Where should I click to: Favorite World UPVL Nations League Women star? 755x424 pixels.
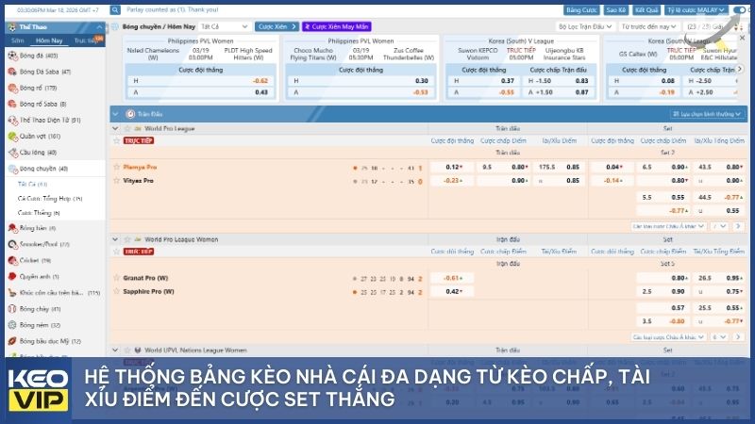[x=127, y=350]
